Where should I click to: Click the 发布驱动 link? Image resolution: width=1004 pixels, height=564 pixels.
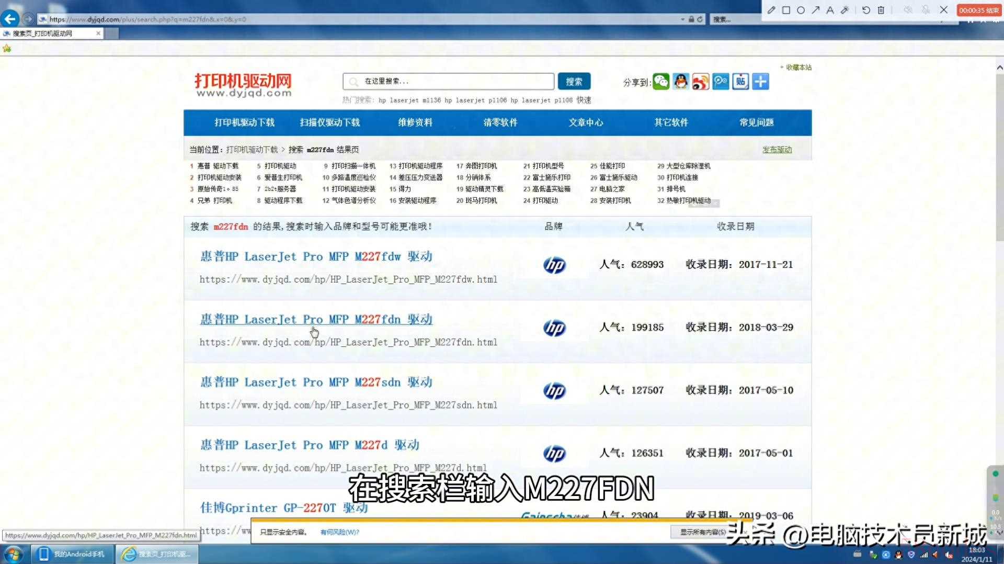click(x=777, y=150)
